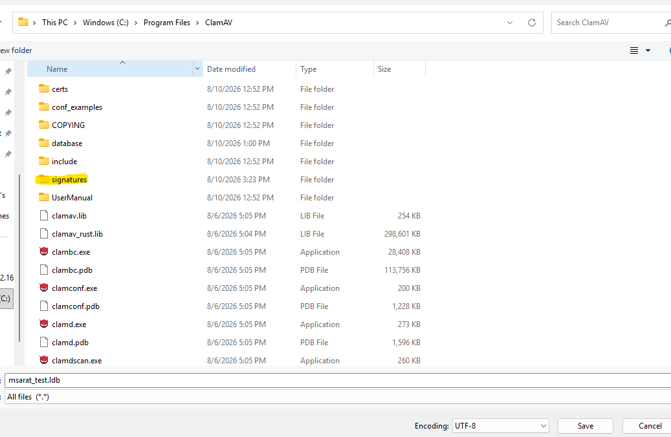
Task: Click PDB File type for clamconf.pdb
Action: click(314, 306)
